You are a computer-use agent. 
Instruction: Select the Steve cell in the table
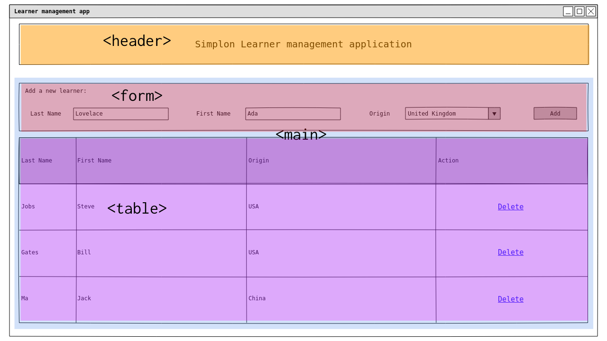point(86,206)
